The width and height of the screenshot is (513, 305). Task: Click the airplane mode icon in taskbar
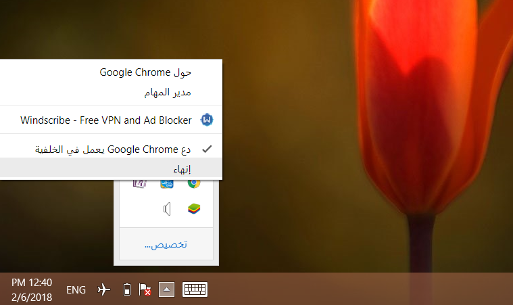(x=103, y=289)
